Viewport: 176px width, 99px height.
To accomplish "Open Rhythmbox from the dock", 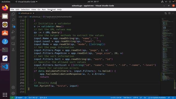I will (x=5, y=25).
